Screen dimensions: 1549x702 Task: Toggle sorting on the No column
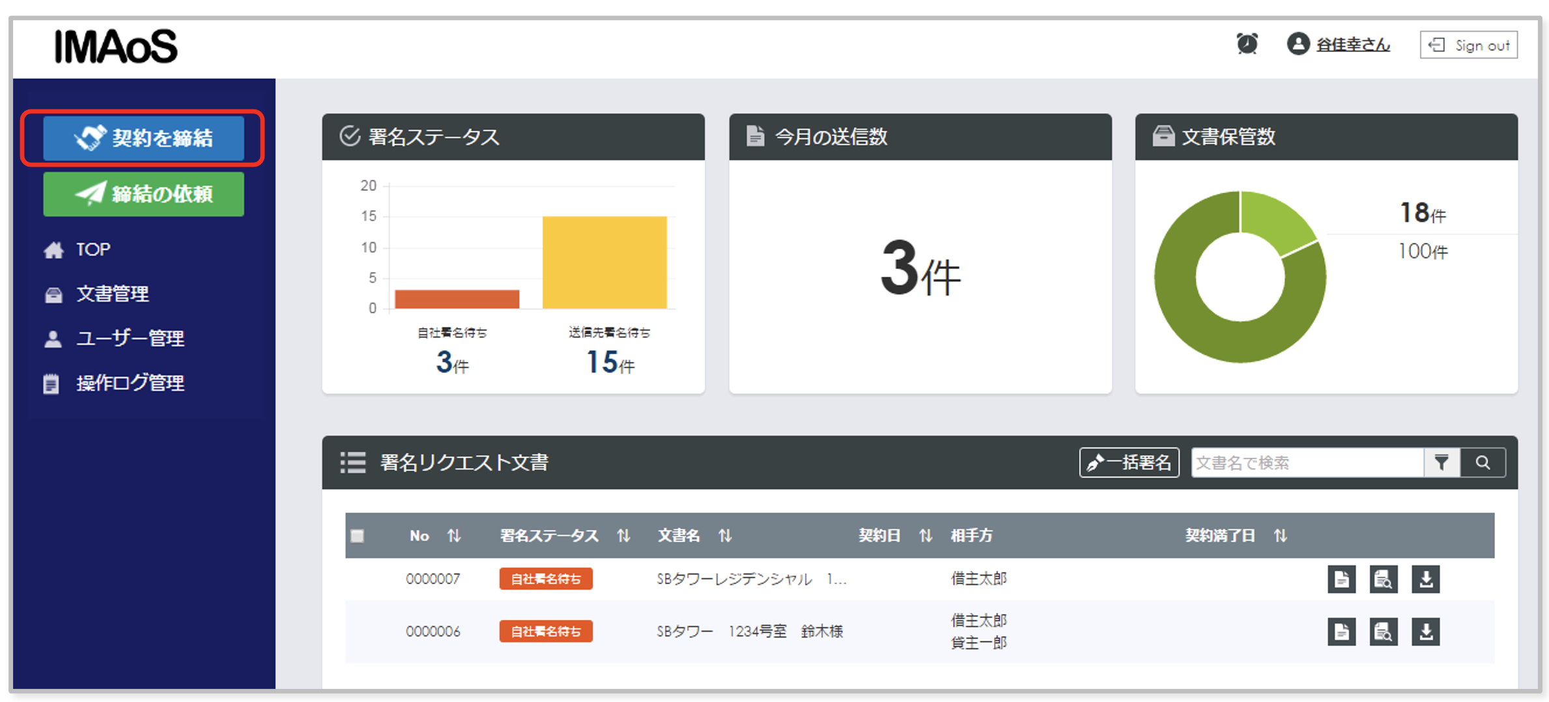tap(454, 535)
